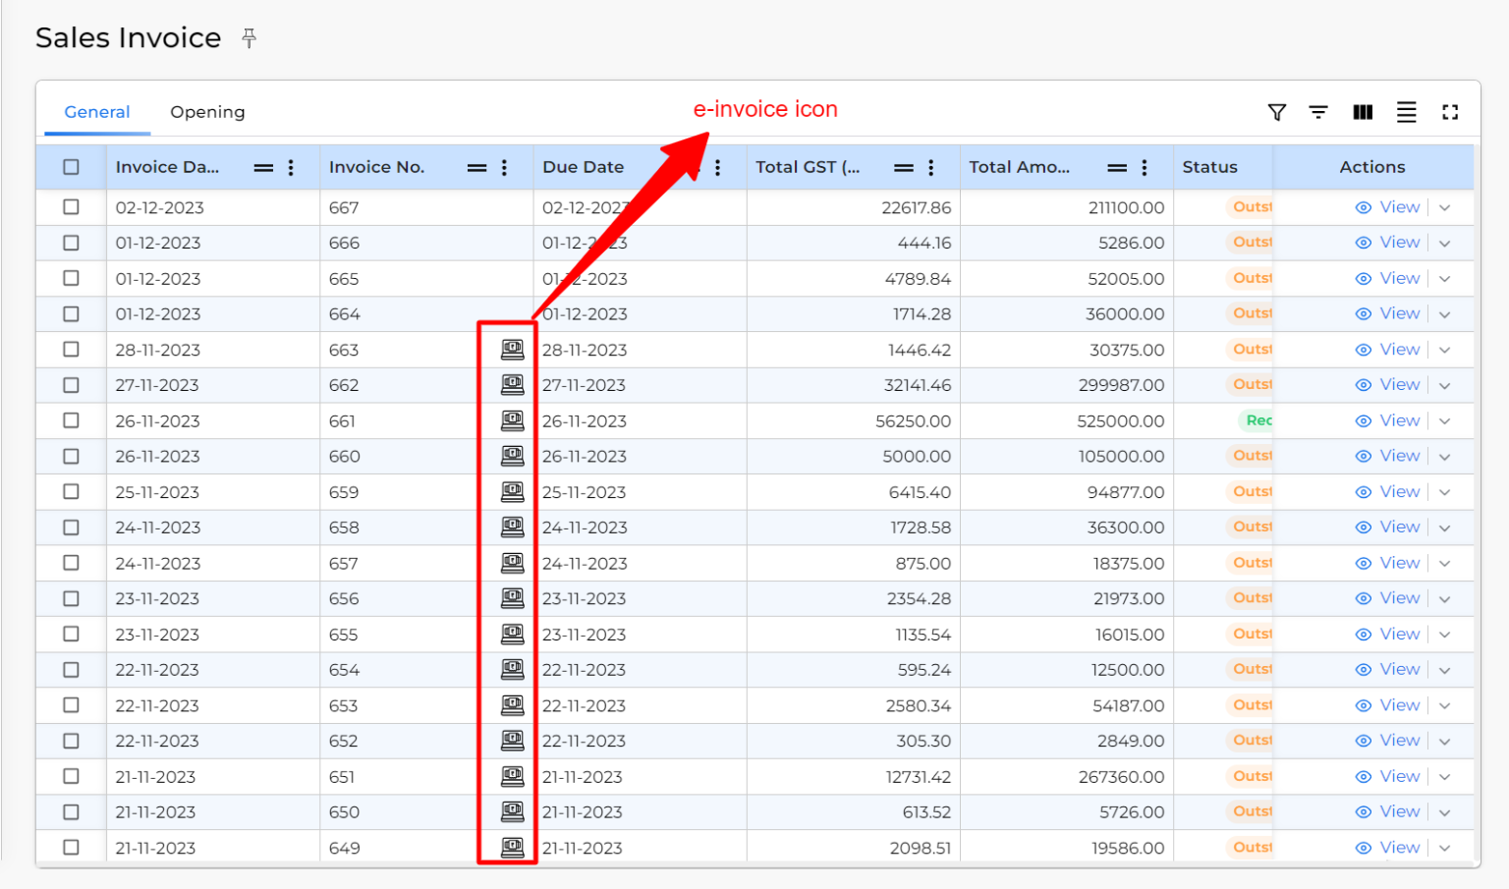Open the e-invoice icon on invoice 649
1509x889 pixels.
pyautogui.click(x=512, y=847)
